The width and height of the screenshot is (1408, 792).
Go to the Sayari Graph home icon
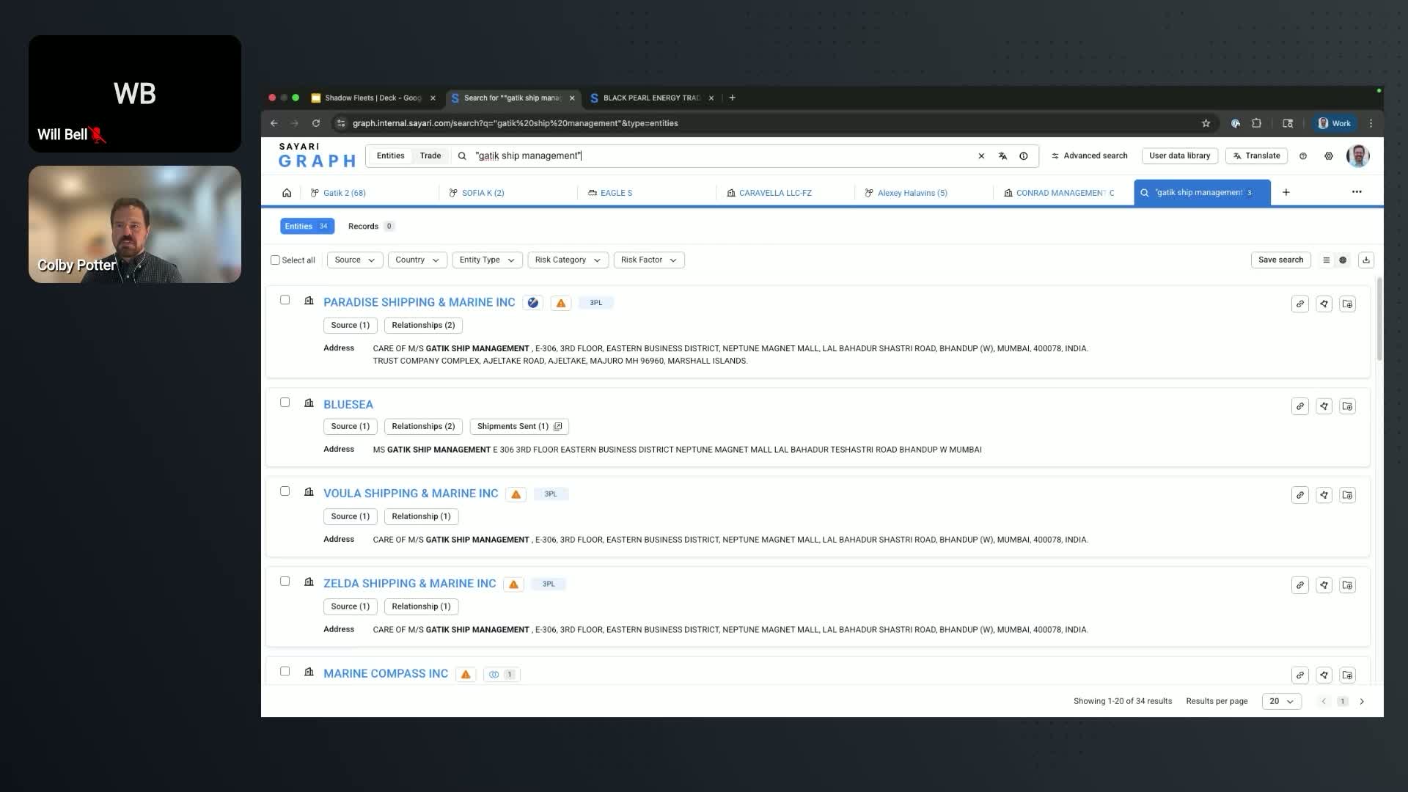(x=287, y=193)
